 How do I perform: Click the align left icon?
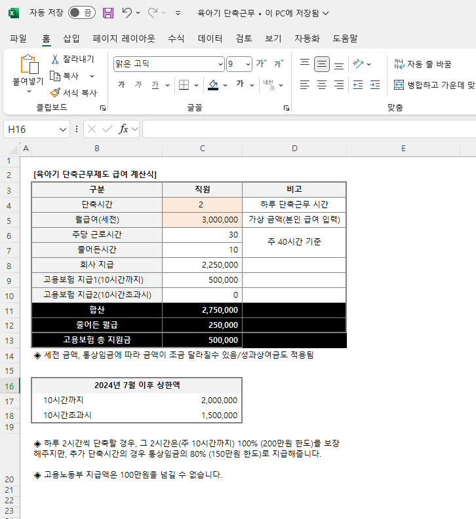point(305,85)
